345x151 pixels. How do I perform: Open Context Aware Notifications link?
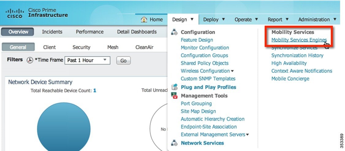click(x=302, y=71)
